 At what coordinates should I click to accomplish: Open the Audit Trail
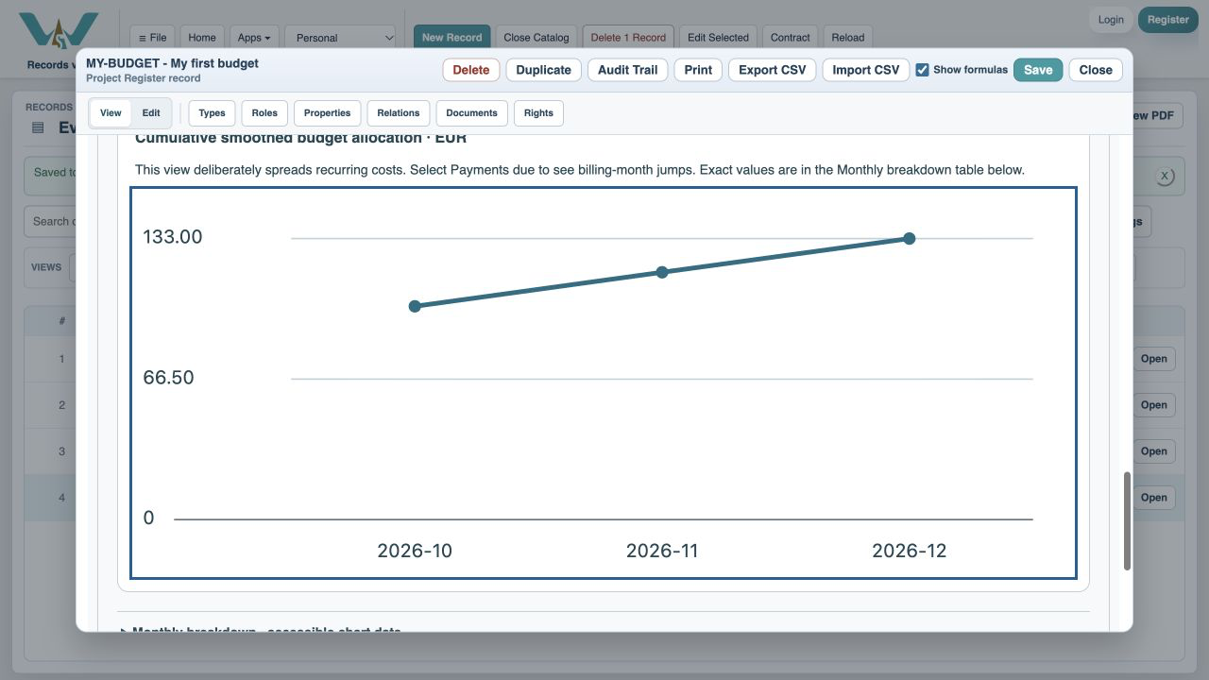[x=628, y=70]
